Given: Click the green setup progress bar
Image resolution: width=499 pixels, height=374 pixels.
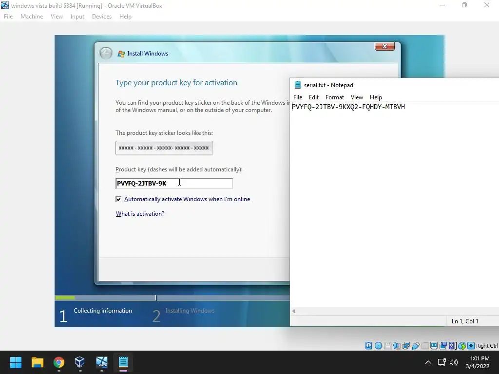Looking at the screenshot, I should (x=65, y=298).
